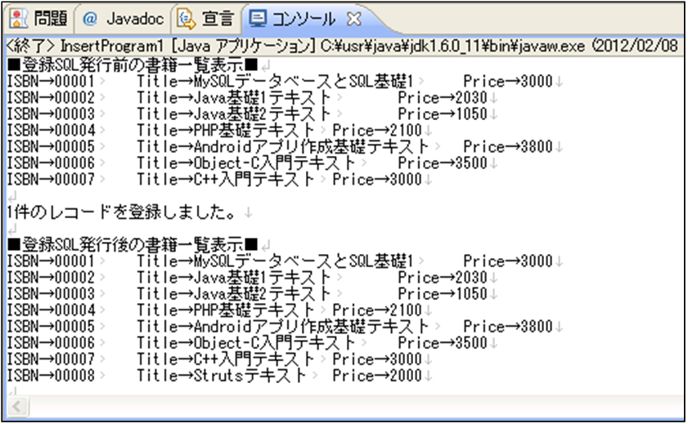Viewport: 688px width, 424px height.
Task: Click the 登録SQL発行前の書籍一覧表示 heading line
Action: click(x=131, y=63)
